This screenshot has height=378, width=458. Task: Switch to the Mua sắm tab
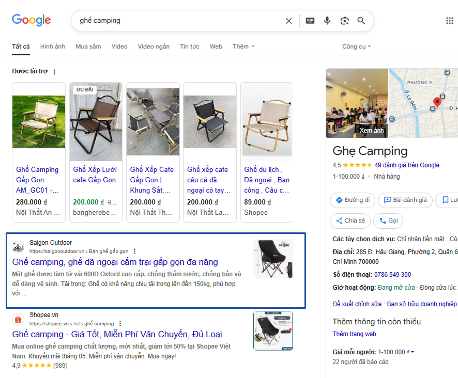(88, 46)
